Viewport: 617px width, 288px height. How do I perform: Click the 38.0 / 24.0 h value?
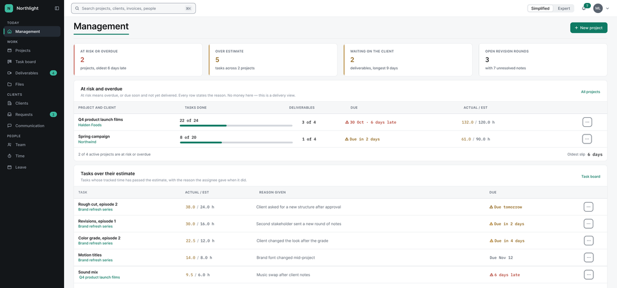coord(199,207)
